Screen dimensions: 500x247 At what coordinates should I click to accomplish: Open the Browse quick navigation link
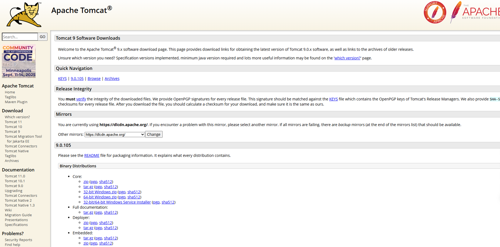[94, 78]
